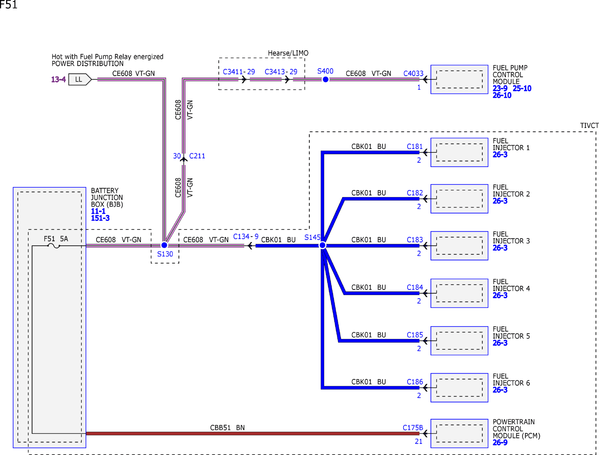Screen dimensions: 599x455
Task: Click the C3411-29 connector arrow
Action: (x=244, y=80)
